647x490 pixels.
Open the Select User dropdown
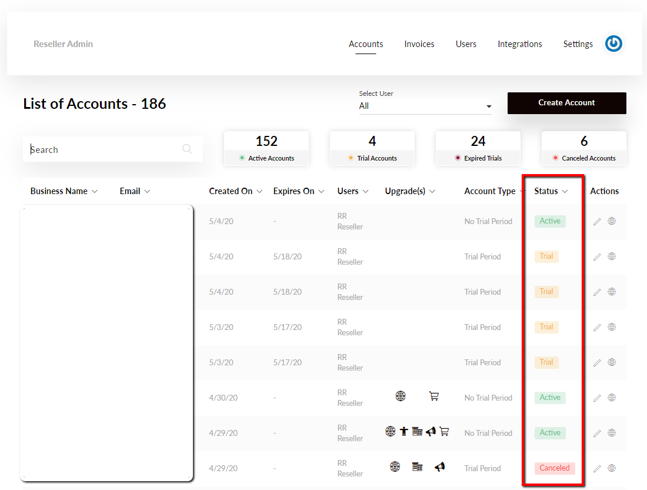425,106
